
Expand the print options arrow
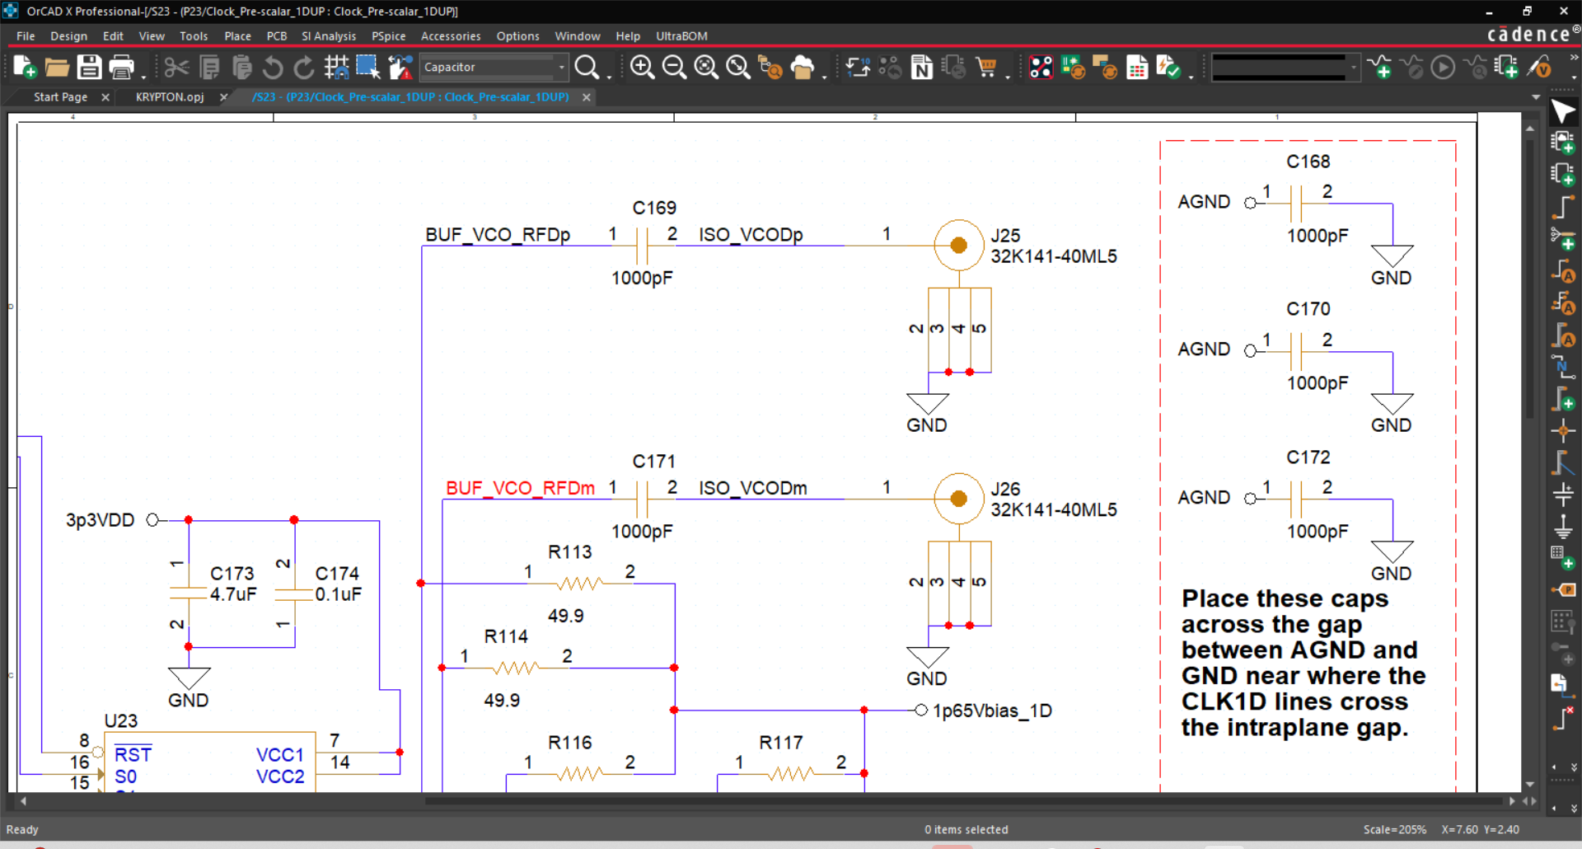click(x=143, y=76)
